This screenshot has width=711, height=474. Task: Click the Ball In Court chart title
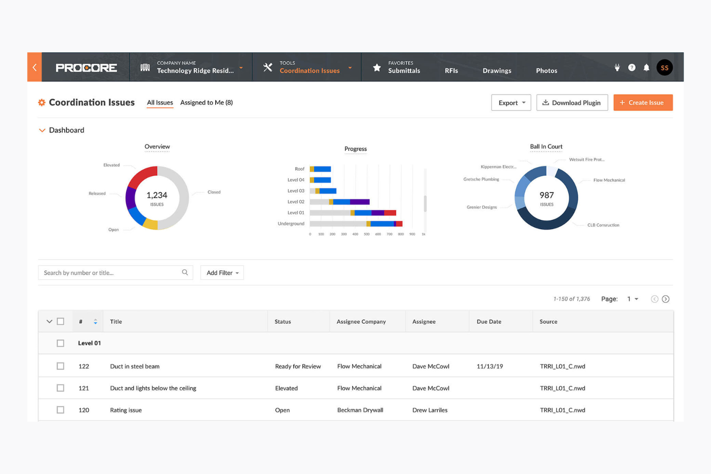[x=546, y=146]
